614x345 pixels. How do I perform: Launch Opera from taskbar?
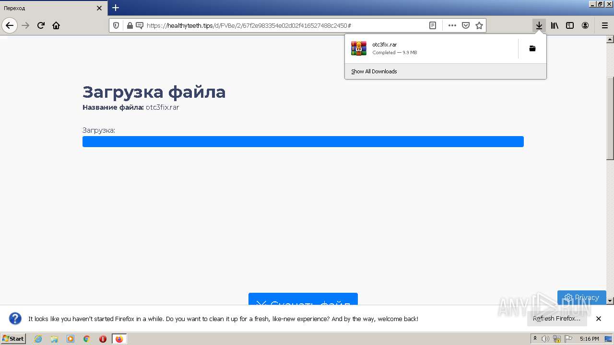[x=103, y=339]
